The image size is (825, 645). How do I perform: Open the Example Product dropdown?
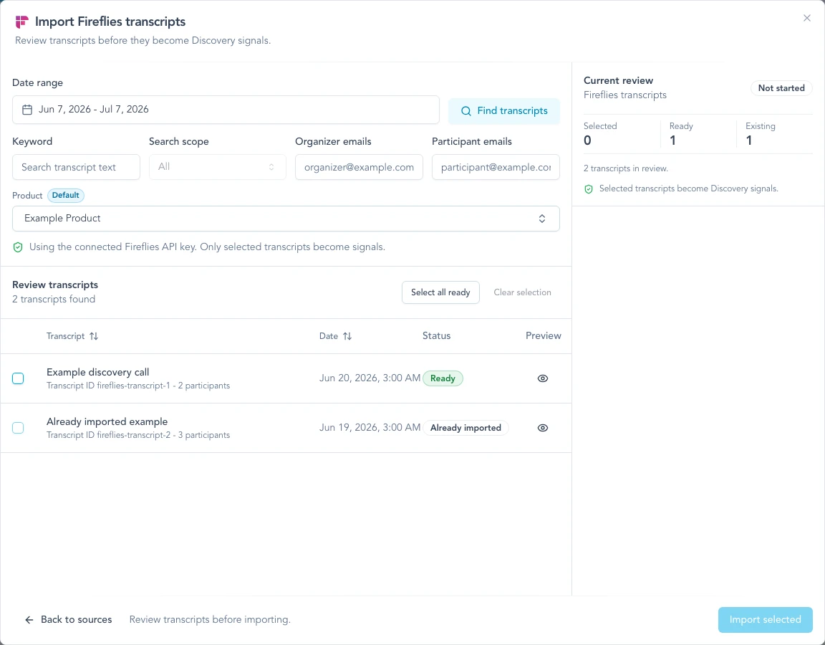[286, 219]
